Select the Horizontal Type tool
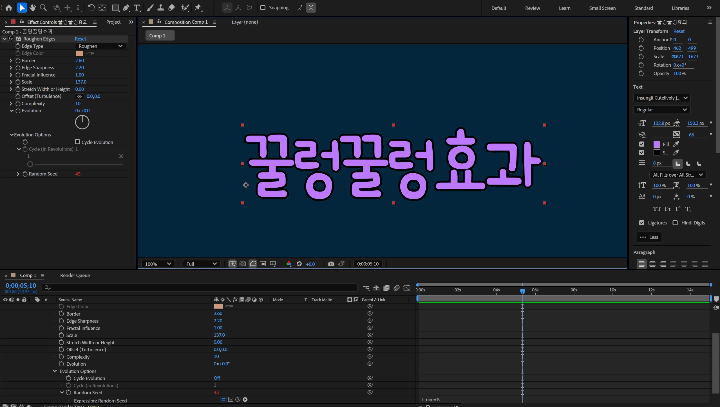Screen dimensions: 720x407 (137, 8)
